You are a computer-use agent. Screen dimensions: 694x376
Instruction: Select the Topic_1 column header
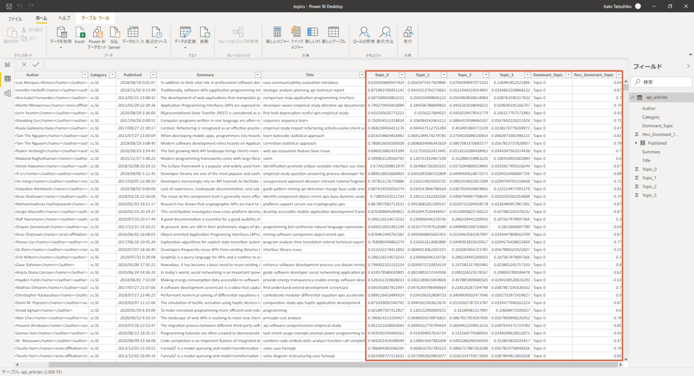click(422, 75)
